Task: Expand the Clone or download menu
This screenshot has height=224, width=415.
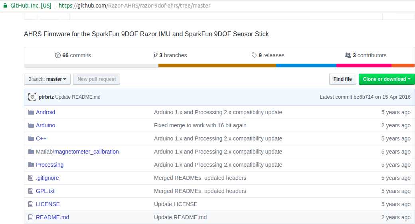Action: point(387,79)
